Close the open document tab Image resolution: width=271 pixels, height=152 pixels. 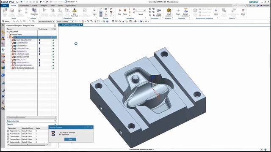[81, 25]
